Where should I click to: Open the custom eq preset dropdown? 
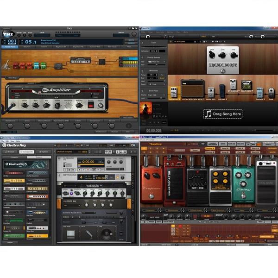(x=72, y=205)
